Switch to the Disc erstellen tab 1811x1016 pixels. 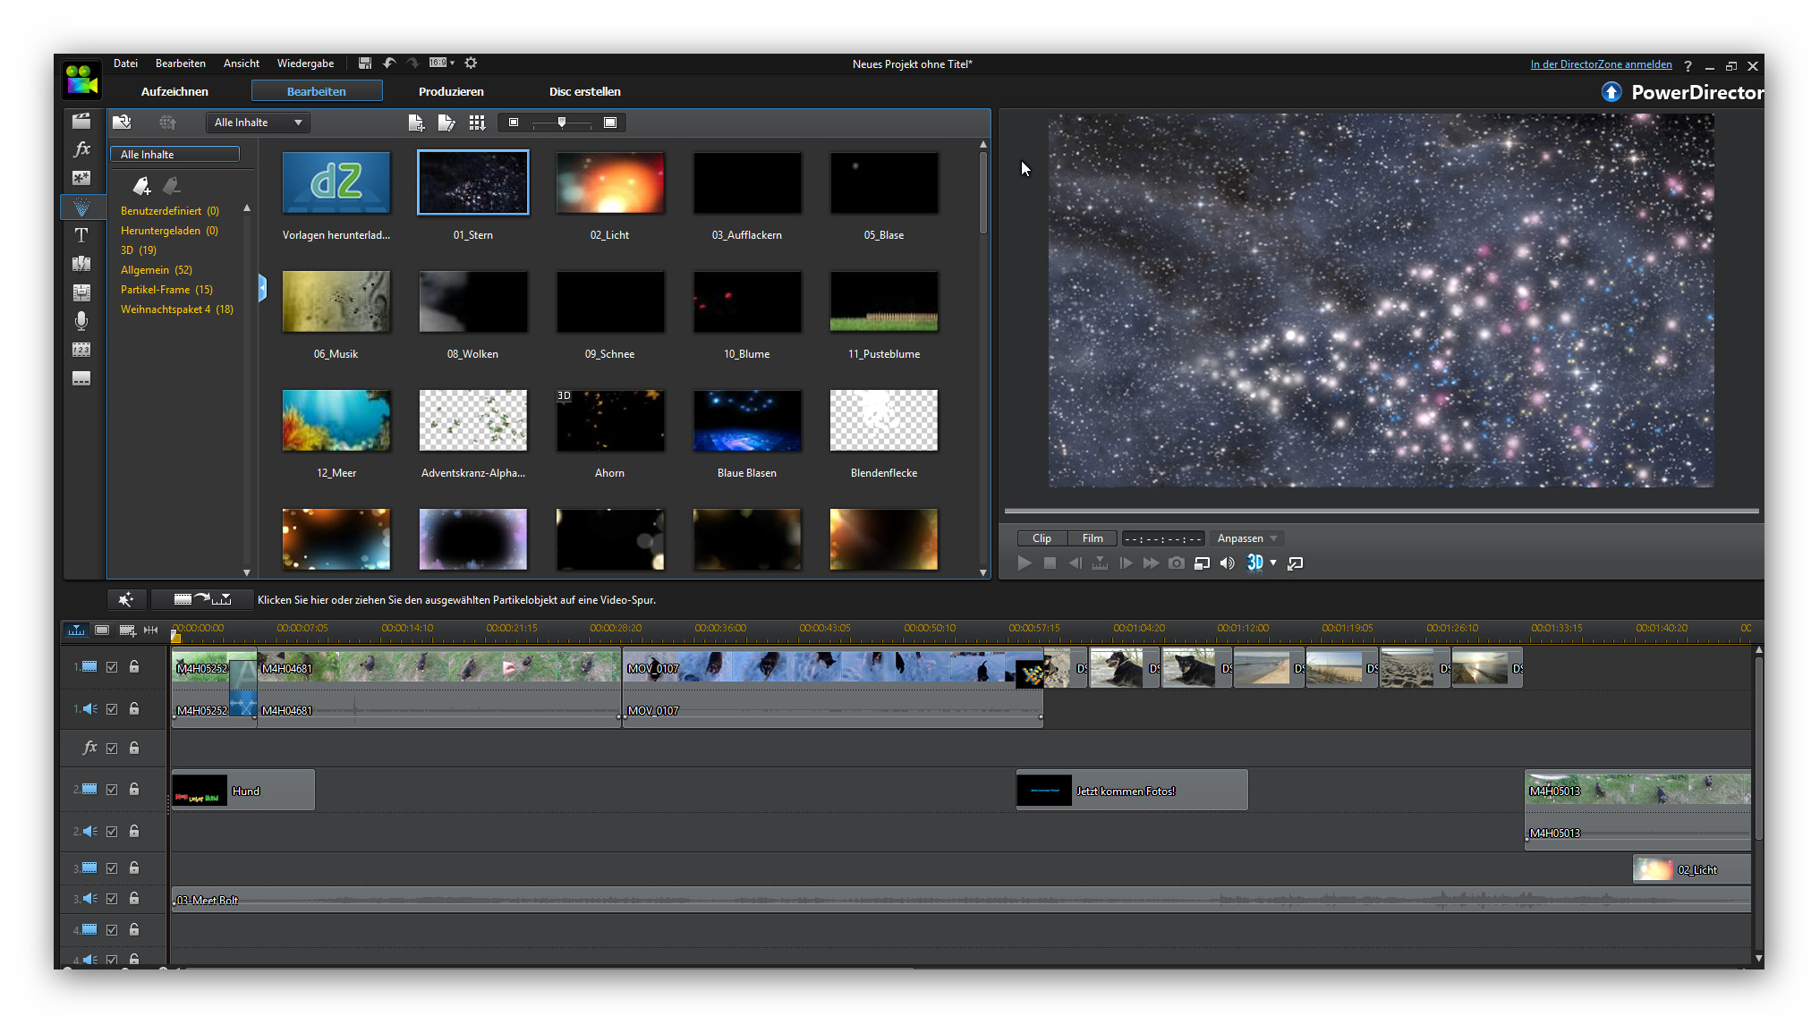click(585, 91)
